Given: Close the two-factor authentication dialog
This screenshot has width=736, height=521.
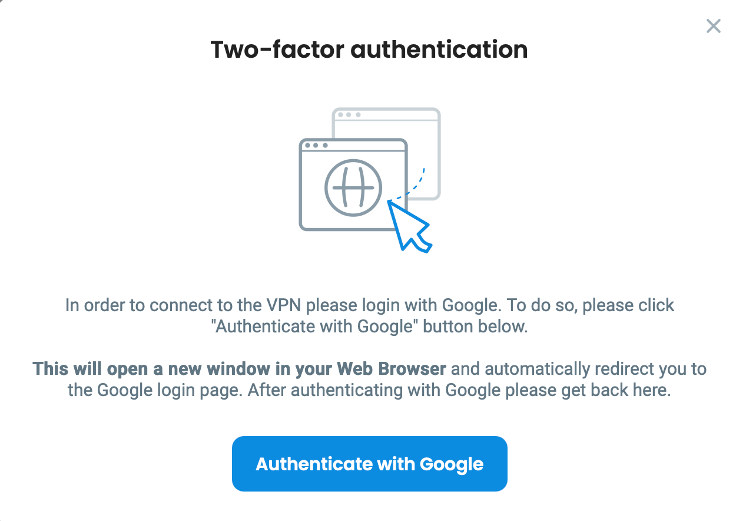Looking at the screenshot, I should (x=713, y=26).
